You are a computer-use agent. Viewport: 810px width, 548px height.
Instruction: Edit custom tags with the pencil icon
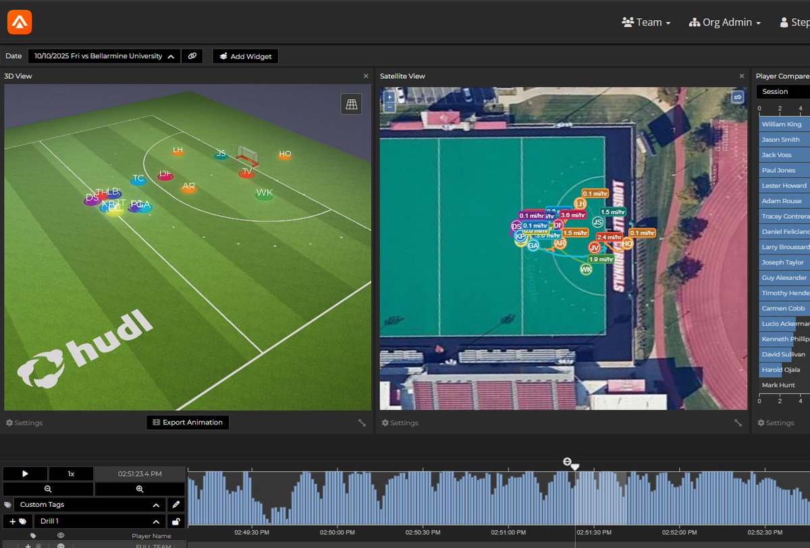pyautogui.click(x=176, y=504)
